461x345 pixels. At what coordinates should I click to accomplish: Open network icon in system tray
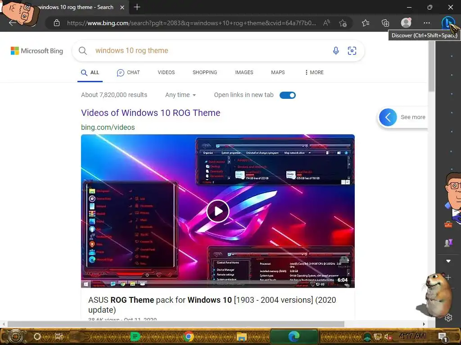point(378,337)
